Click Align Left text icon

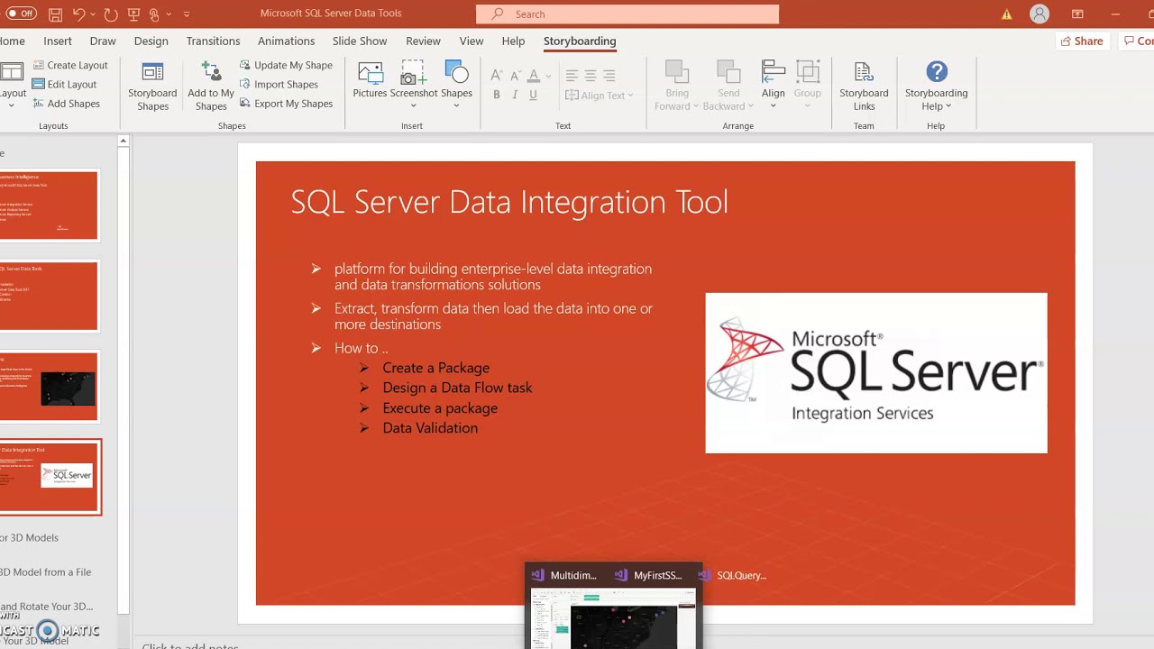click(x=572, y=76)
